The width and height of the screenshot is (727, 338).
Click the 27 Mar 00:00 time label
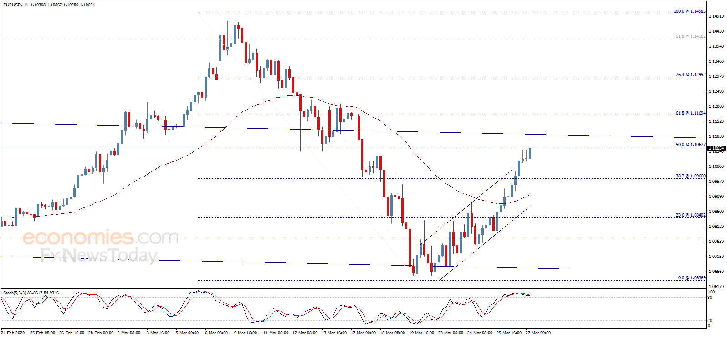tap(538, 333)
